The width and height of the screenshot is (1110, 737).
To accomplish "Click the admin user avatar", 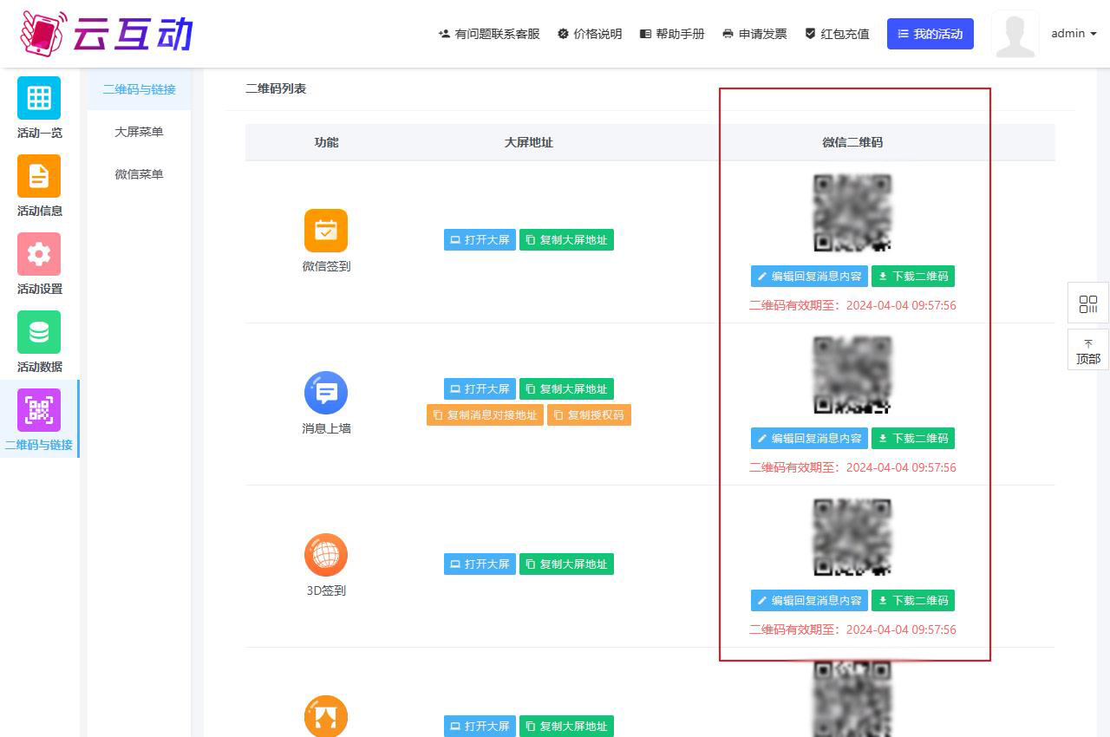I will tap(1015, 34).
